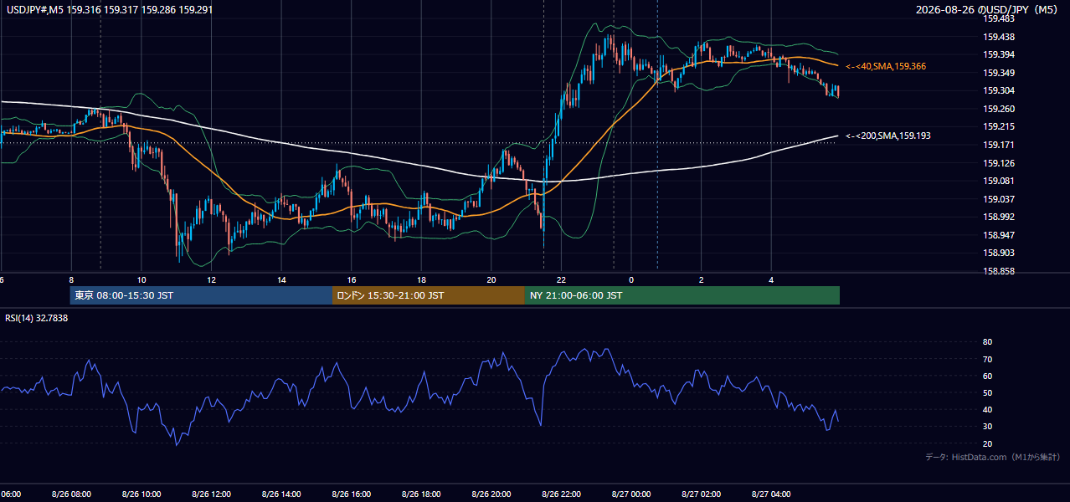Click the RSI scale value 30
Image resolution: width=1070 pixels, height=502 pixels.
click(x=988, y=427)
